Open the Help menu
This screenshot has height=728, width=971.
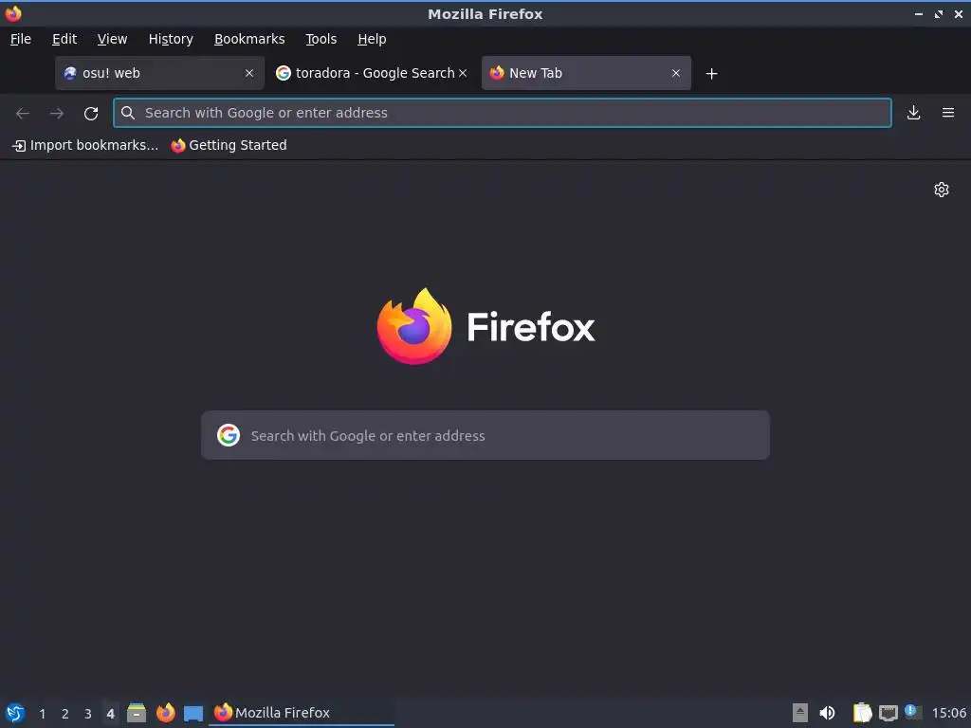click(372, 39)
